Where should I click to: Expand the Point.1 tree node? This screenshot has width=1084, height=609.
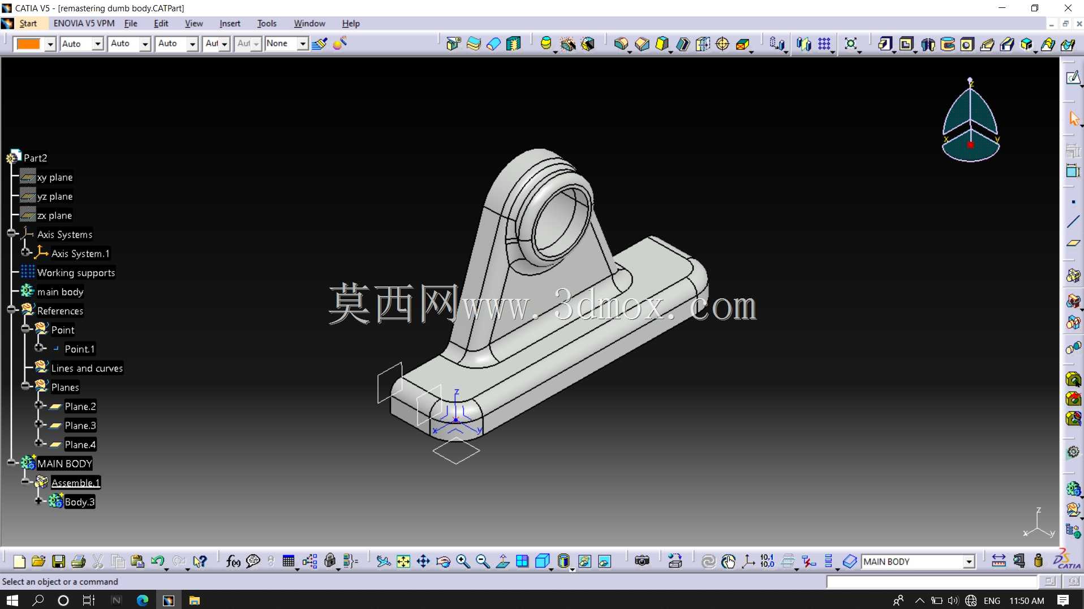click(x=39, y=348)
